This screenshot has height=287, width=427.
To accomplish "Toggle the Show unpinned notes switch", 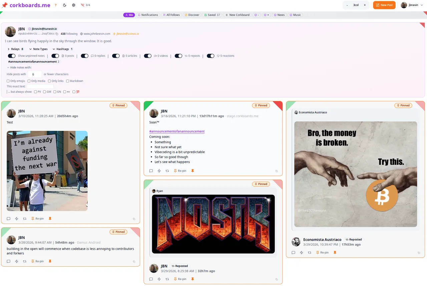I will click(x=12, y=56).
